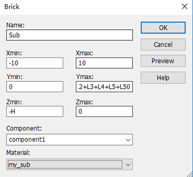This screenshot has height=177, width=193.
Task: Click the Material: label
Action: [x=18, y=153]
